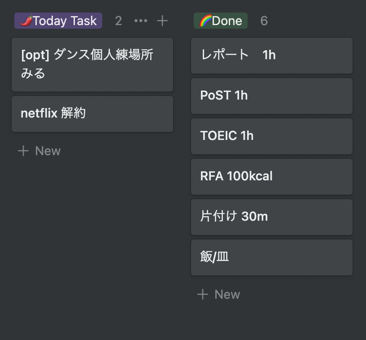Click the New text under Today Task column

pyautogui.click(x=48, y=151)
